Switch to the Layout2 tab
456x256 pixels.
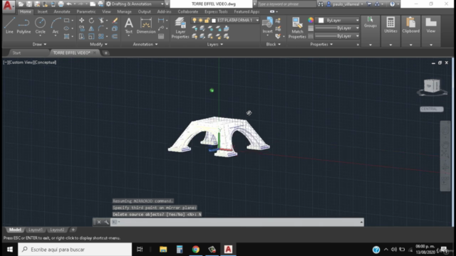pyautogui.click(x=57, y=230)
